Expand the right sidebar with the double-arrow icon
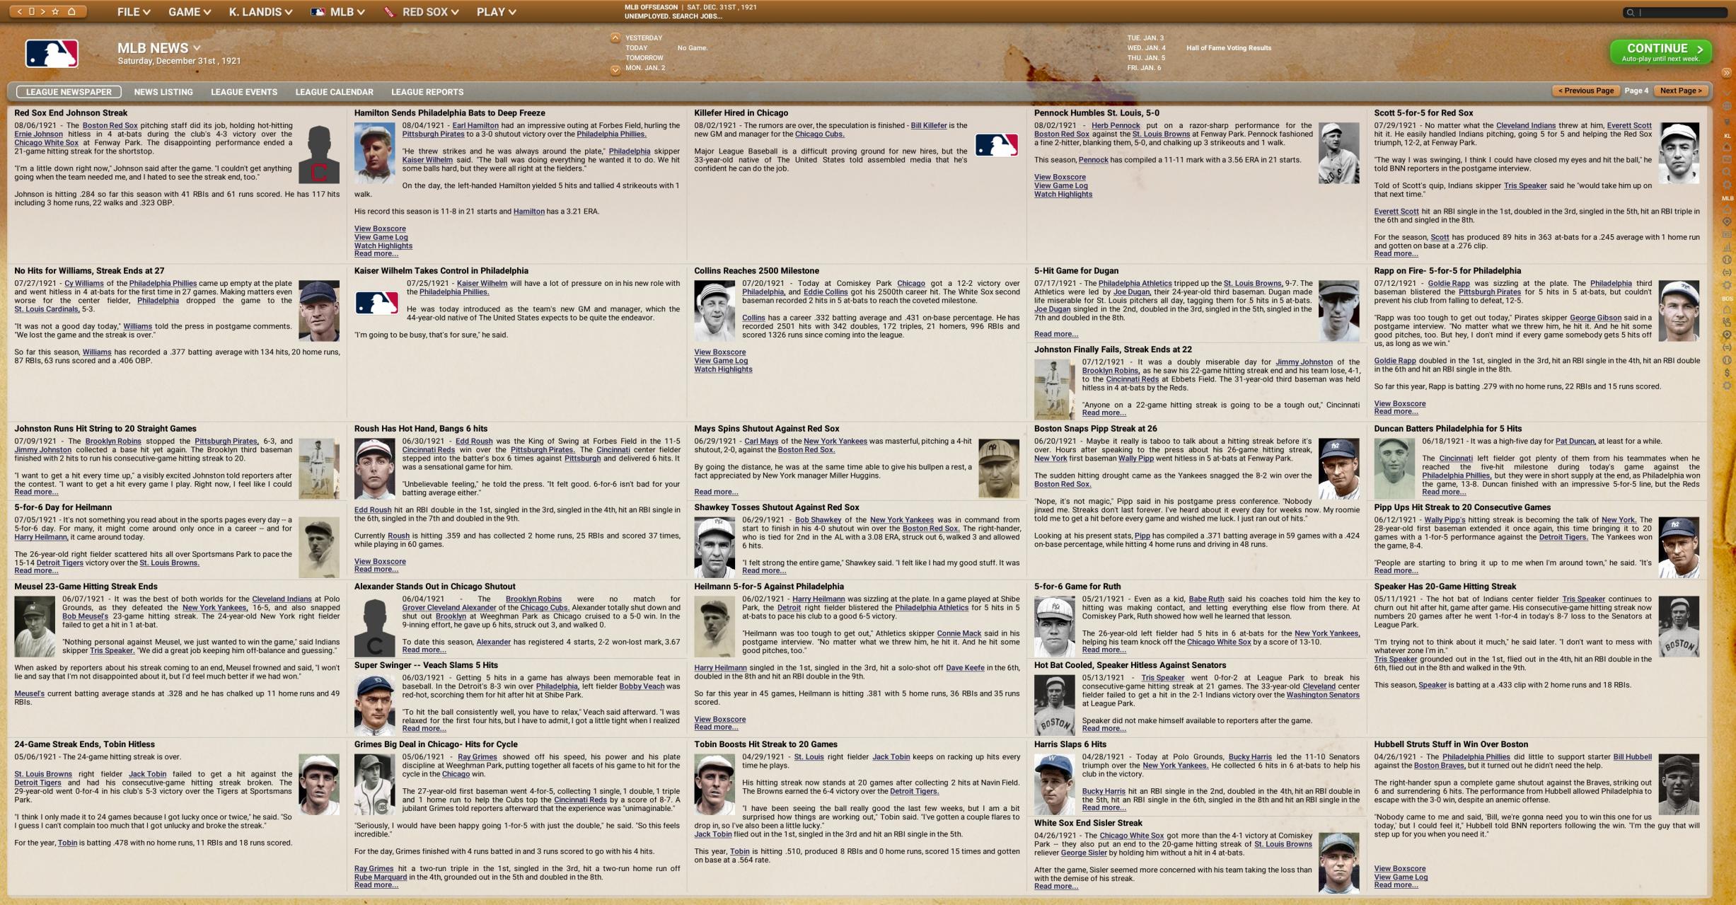Screen dimensions: 1736x905 tap(1726, 73)
